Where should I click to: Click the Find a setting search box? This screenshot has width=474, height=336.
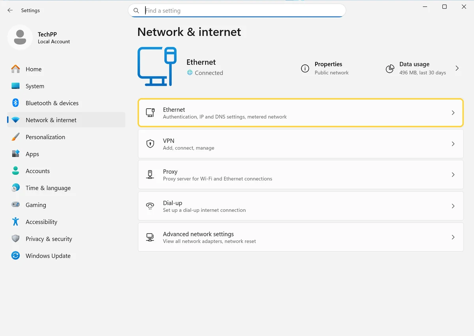click(237, 11)
